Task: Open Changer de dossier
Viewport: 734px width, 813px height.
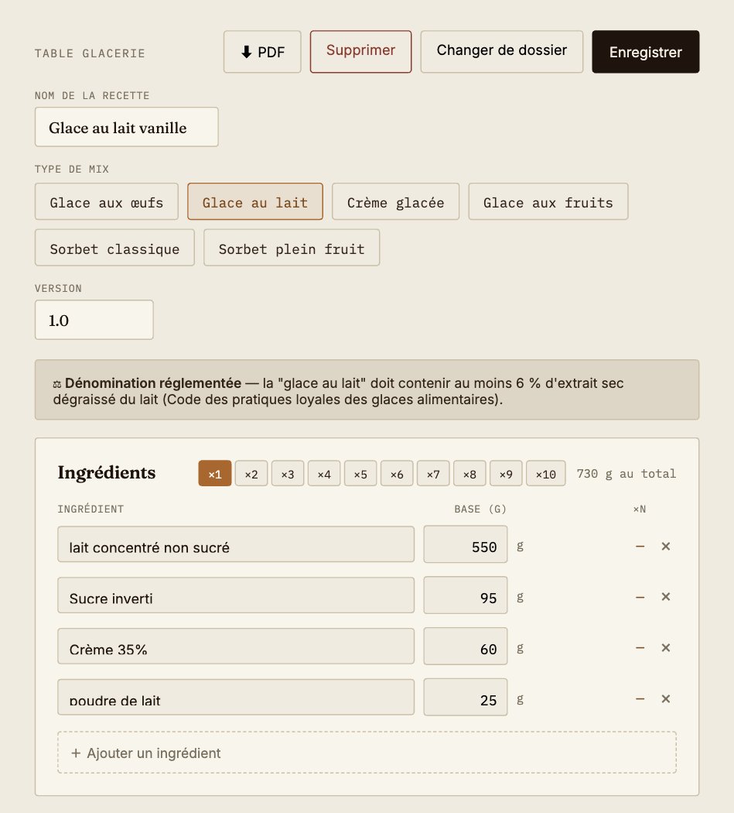Action: pyautogui.click(x=502, y=52)
